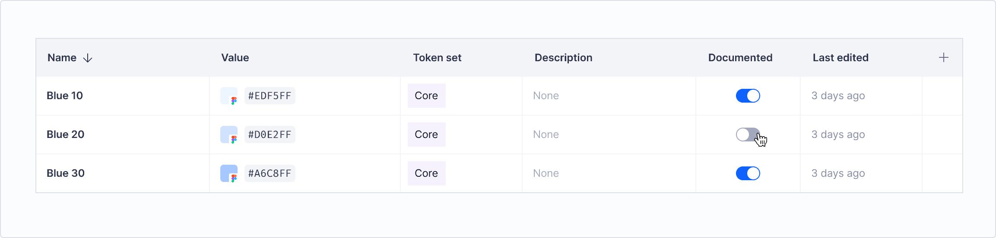Click the None description for Blue 20
Viewport: 996px width, 238px height.
coord(546,135)
